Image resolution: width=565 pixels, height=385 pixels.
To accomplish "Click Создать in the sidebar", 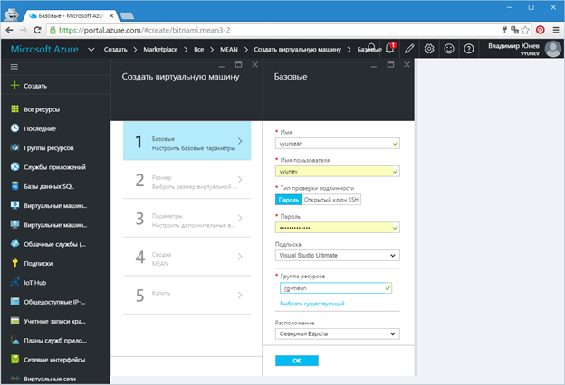I will pos(35,86).
